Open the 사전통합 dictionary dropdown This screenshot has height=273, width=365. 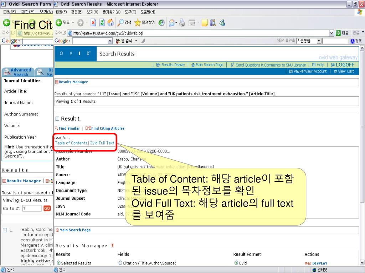click(x=319, y=41)
